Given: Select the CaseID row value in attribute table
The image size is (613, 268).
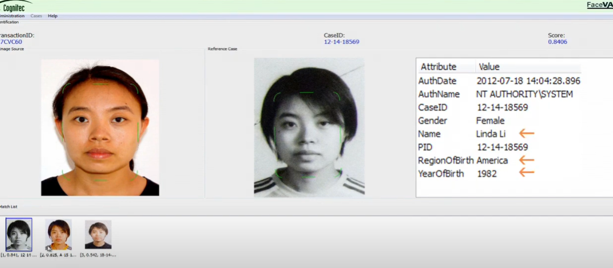Looking at the screenshot, I should pyautogui.click(x=502, y=107).
